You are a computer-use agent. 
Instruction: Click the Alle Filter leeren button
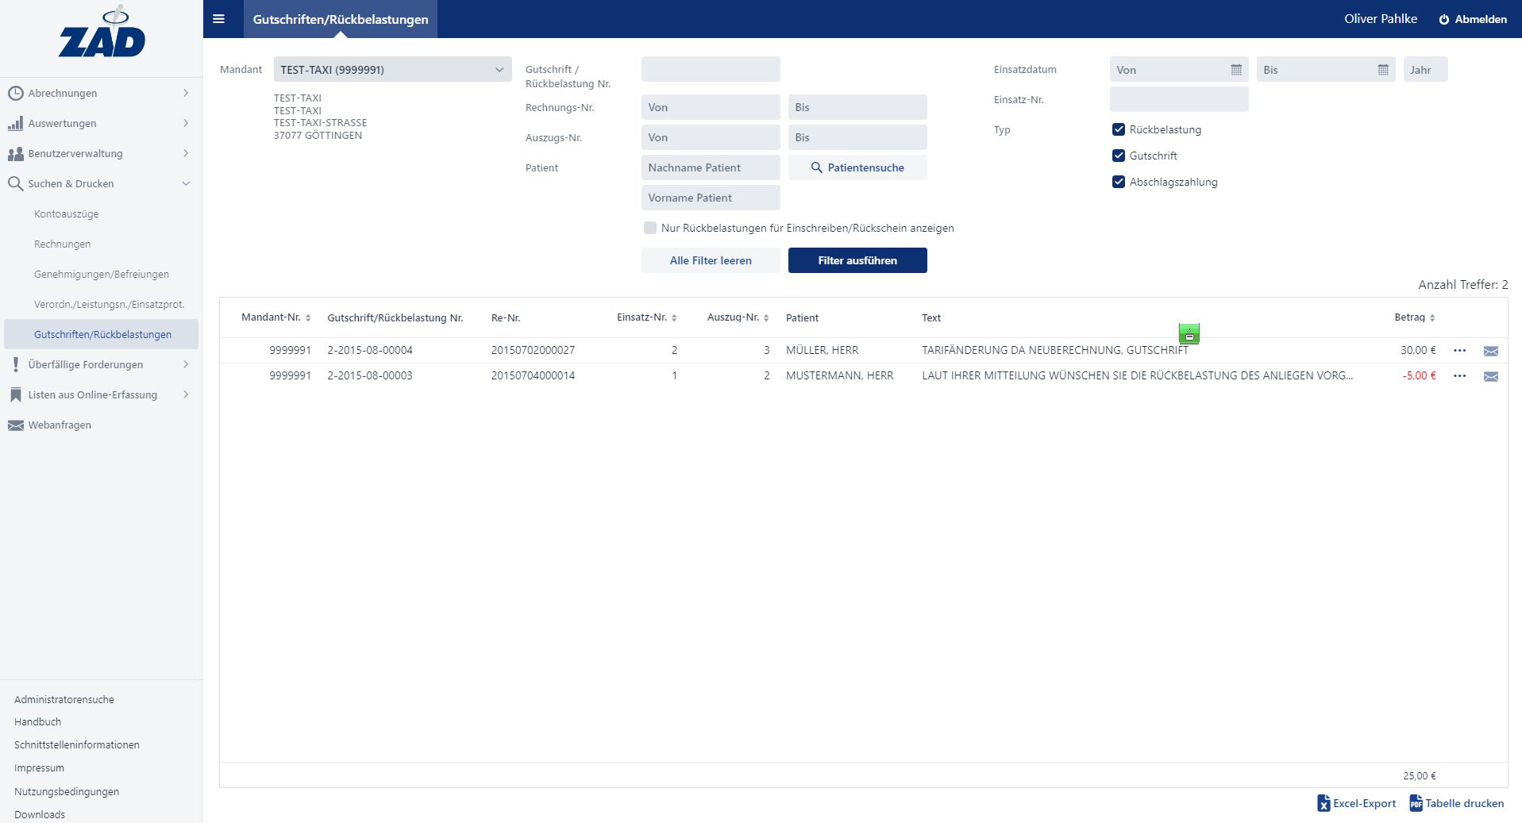coord(710,260)
